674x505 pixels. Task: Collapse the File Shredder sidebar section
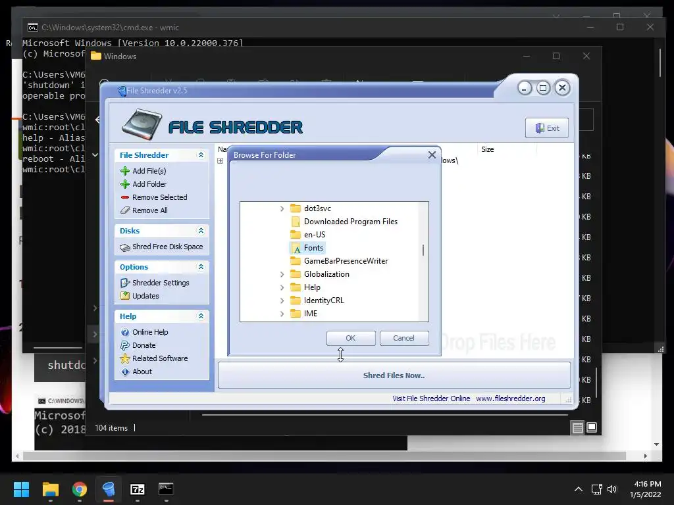201,155
